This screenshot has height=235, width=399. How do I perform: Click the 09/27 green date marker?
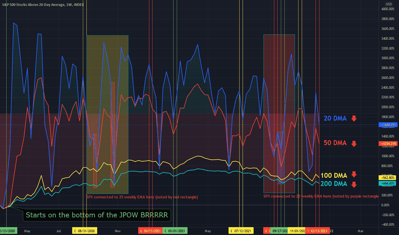279,231
